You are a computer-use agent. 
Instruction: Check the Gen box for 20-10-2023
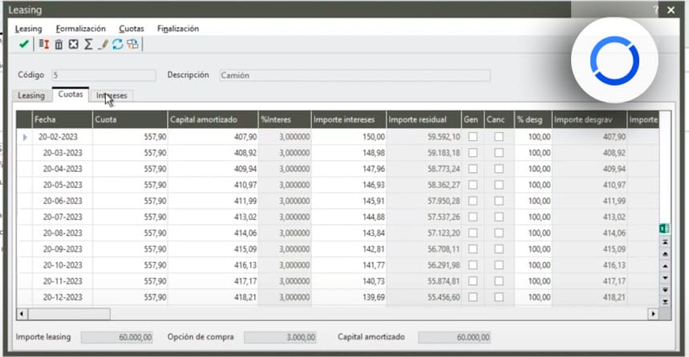(x=472, y=265)
